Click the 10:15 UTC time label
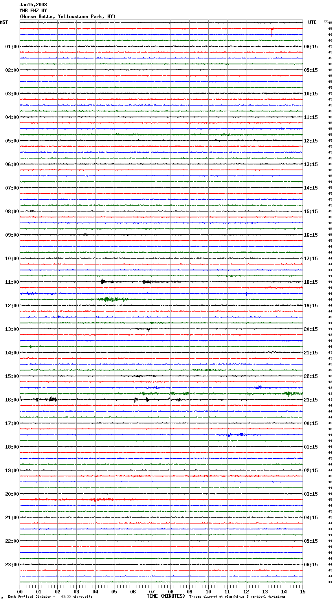Screen dimensions: 334x602 click(x=311, y=94)
